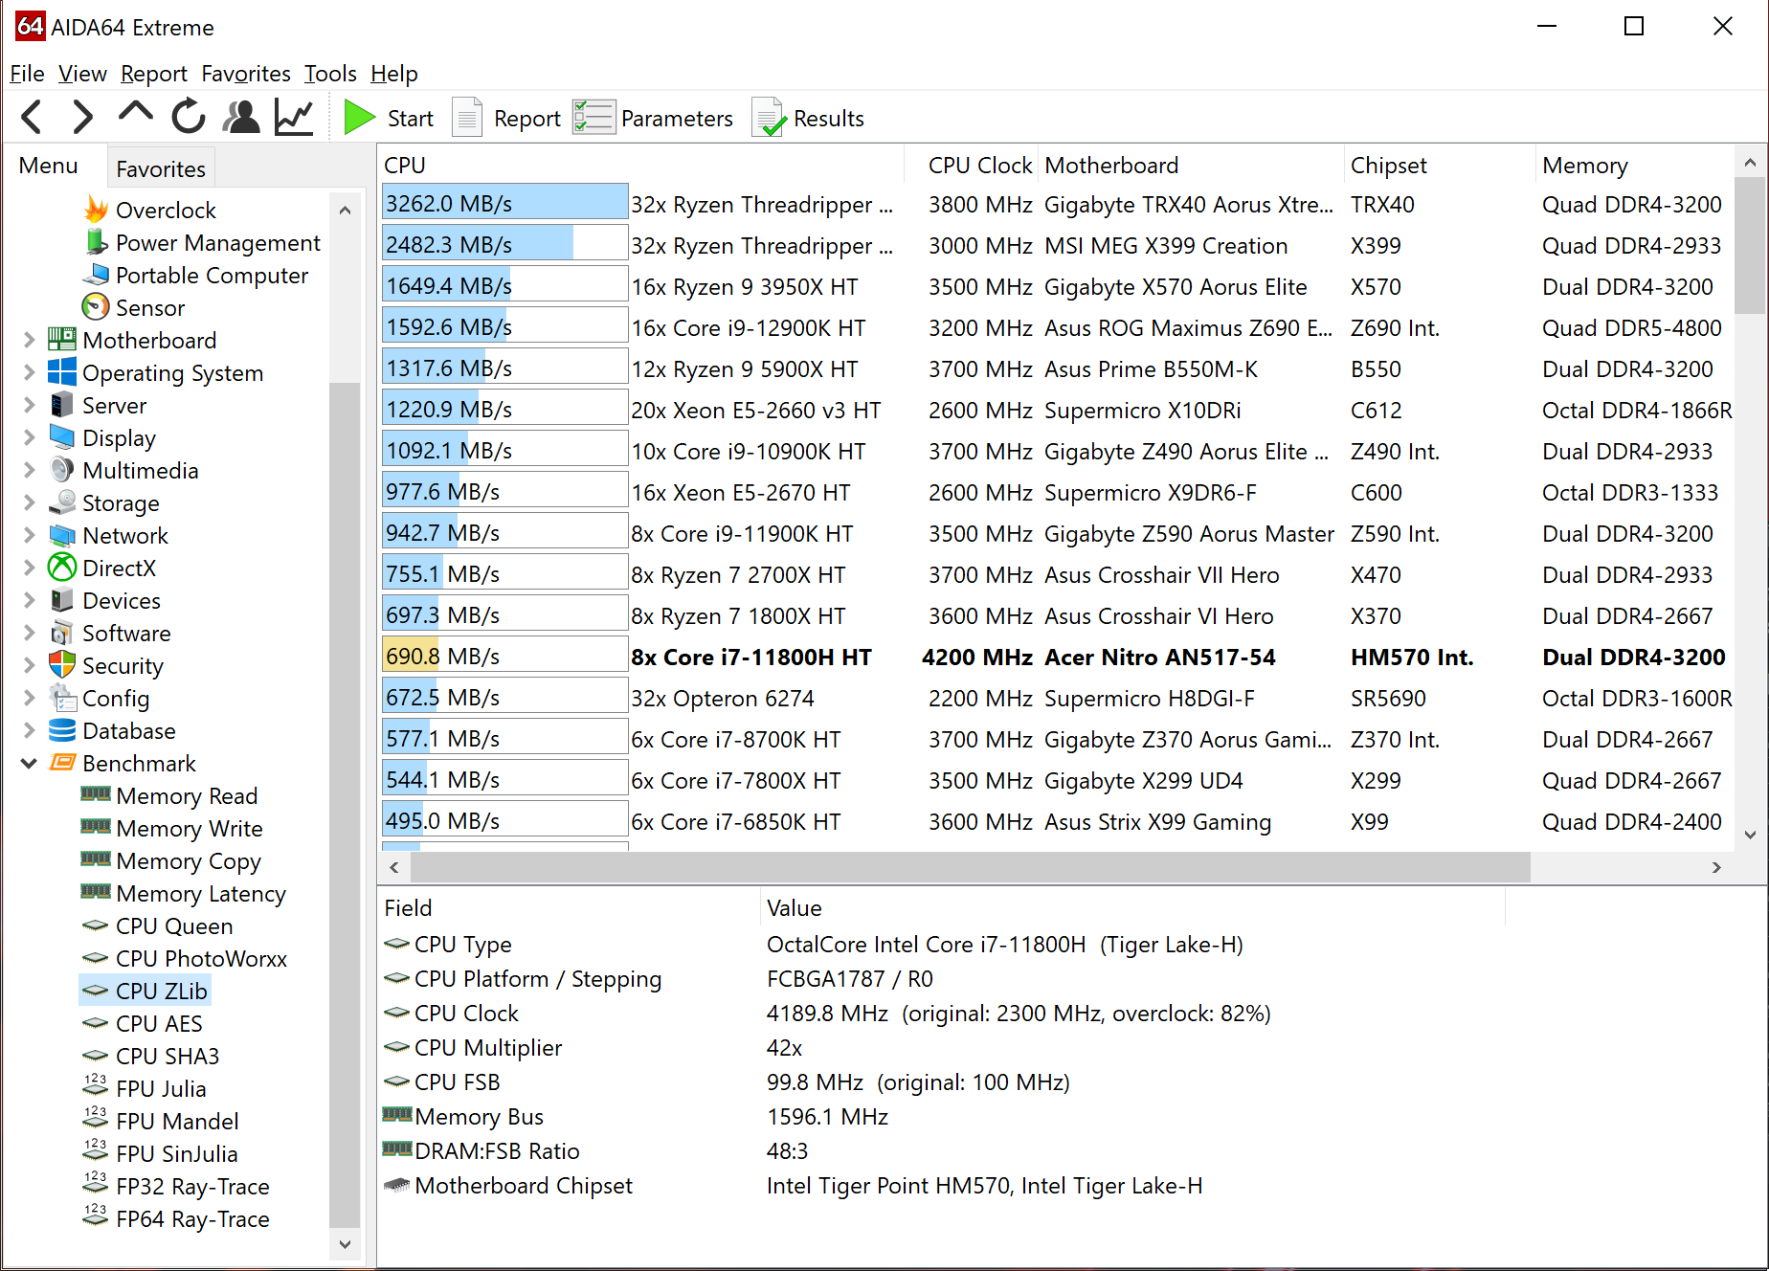Viewport: 1769px width, 1271px height.
Task: Open benchmark Parameters
Action: coord(653,119)
